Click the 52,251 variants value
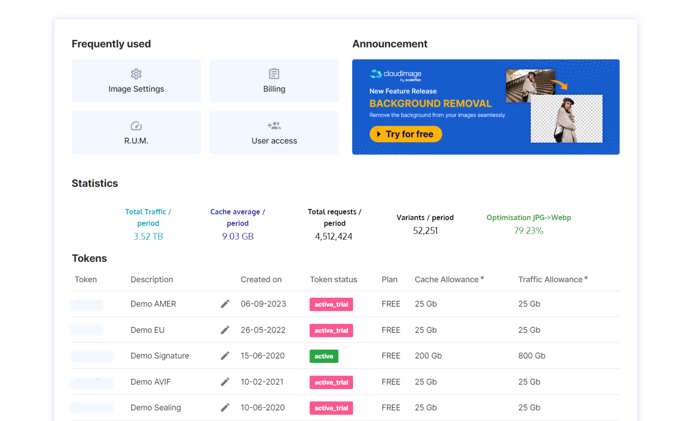The image size is (683, 421). pos(425,231)
